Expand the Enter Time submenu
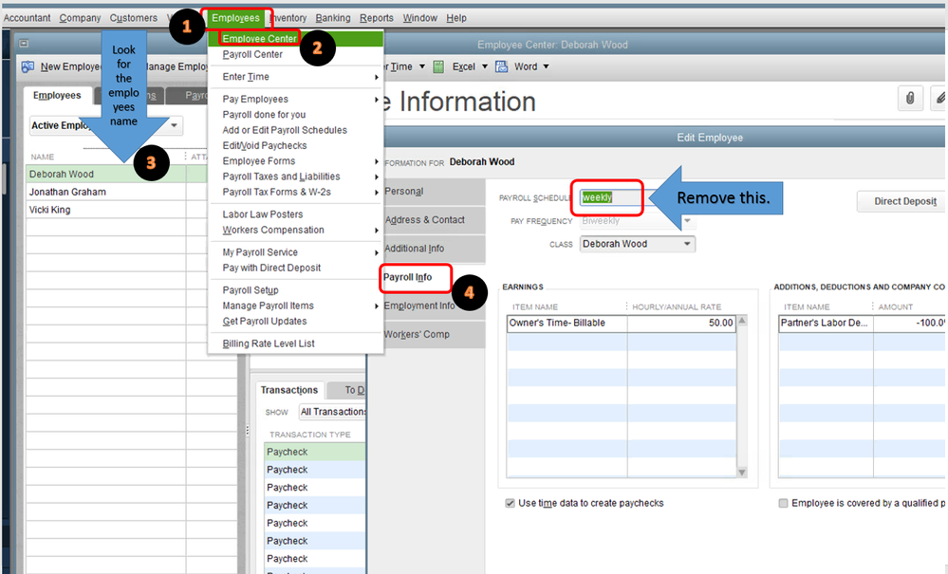The image size is (948, 574). pos(376,77)
